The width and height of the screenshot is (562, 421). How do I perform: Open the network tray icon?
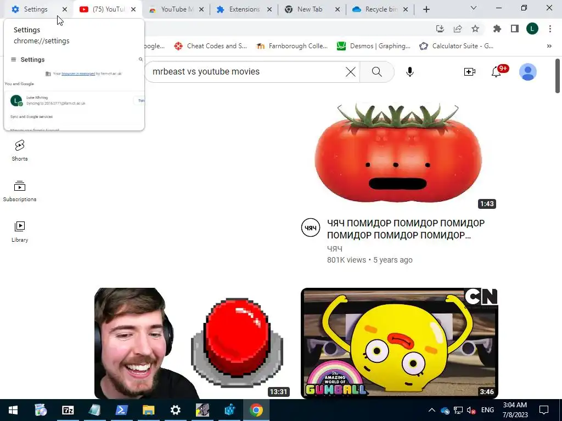click(x=458, y=410)
